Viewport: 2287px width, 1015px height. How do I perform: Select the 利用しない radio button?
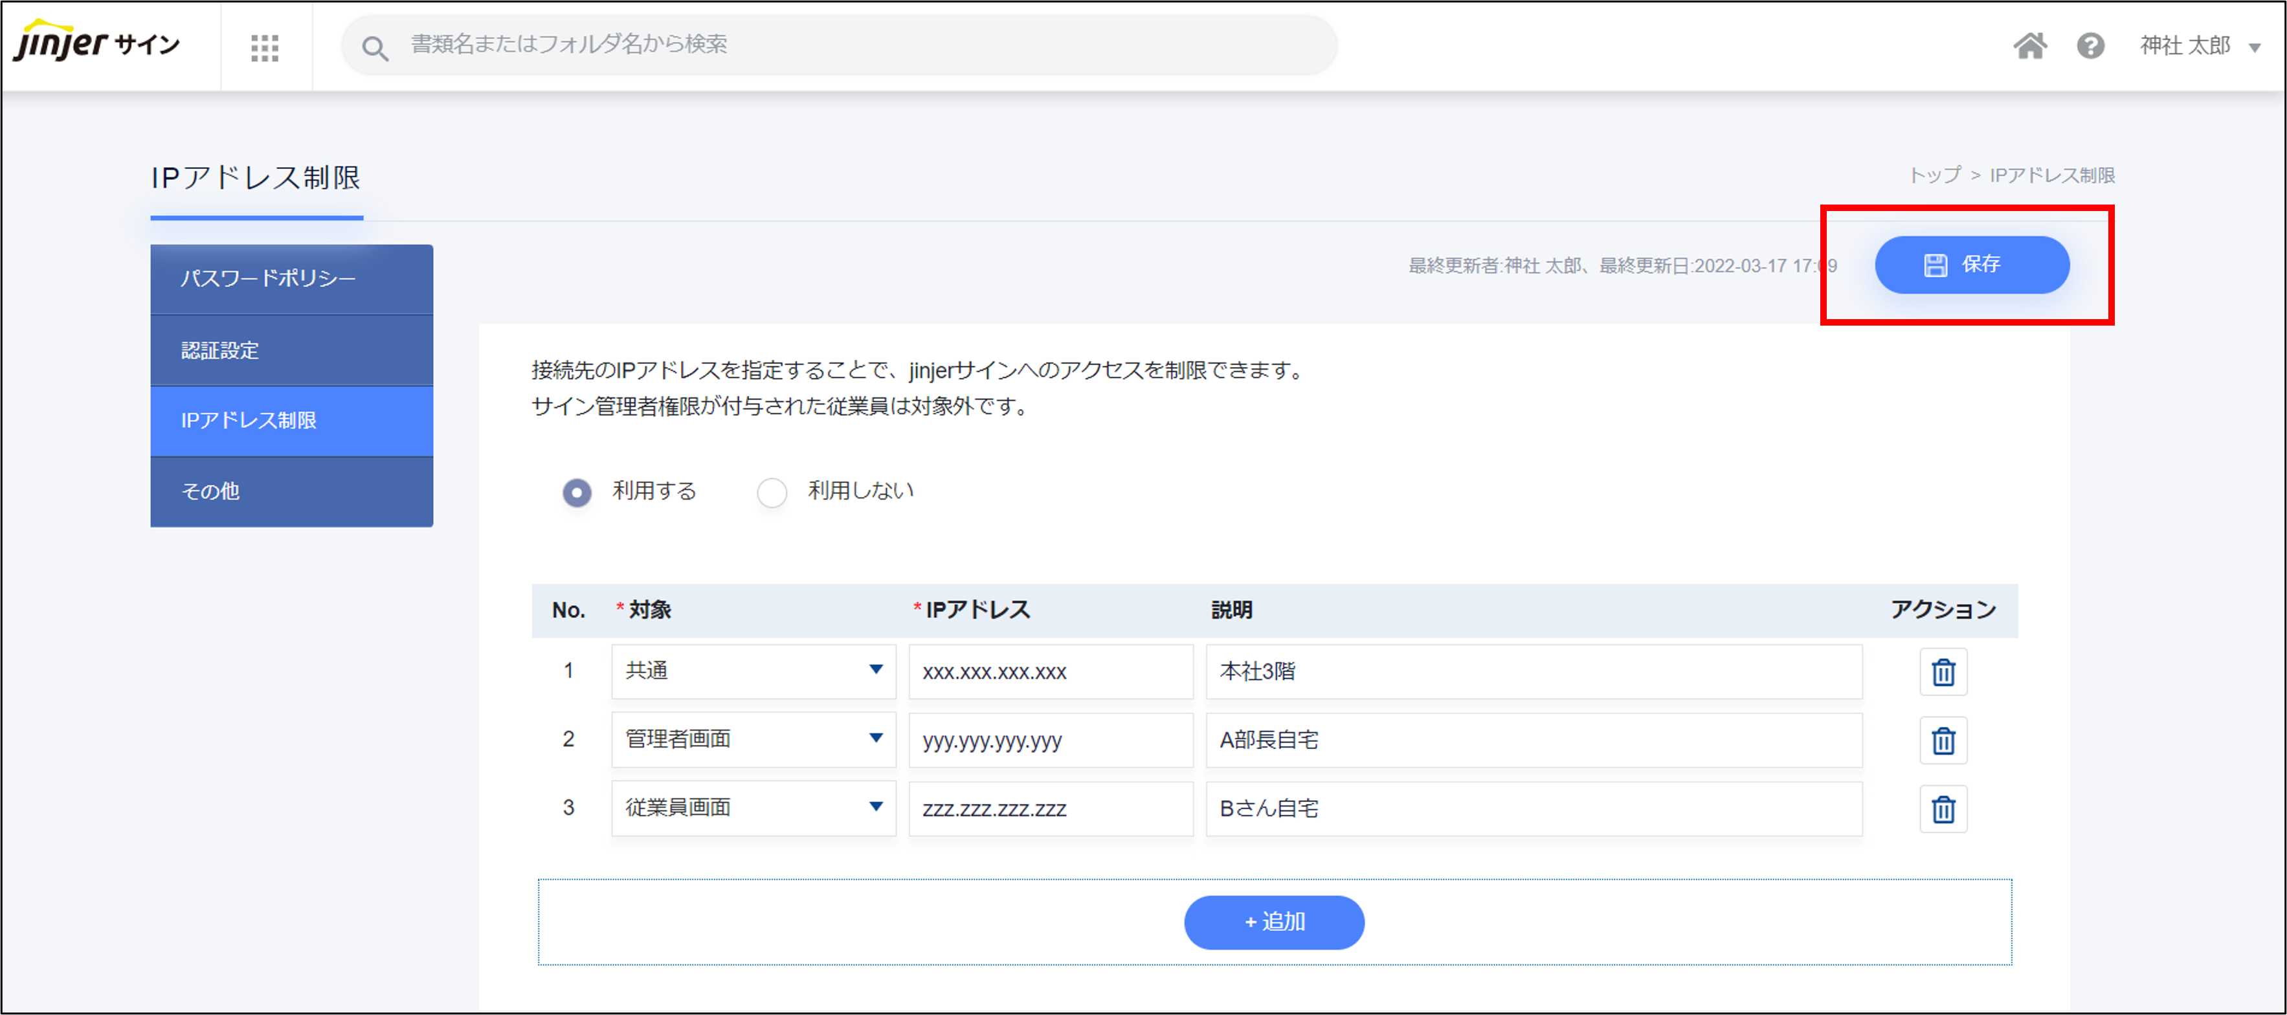(772, 492)
